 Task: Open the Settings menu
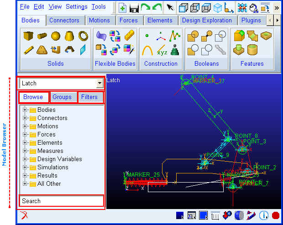pyautogui.click(x=77, y=7)
